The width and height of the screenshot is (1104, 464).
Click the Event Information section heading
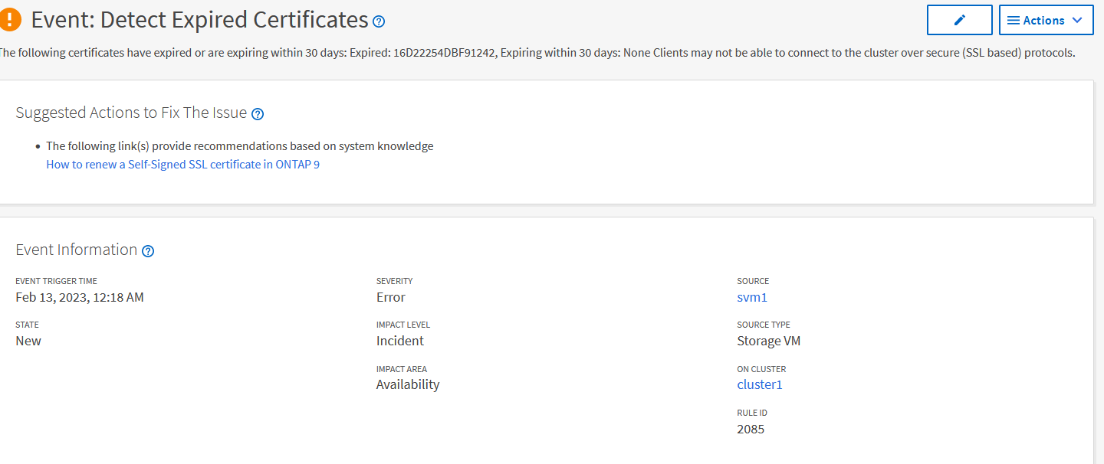[x=76, y=250]
